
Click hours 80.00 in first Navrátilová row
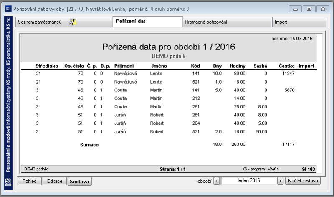[240, 74]
